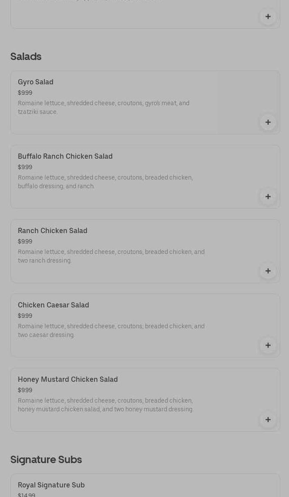Open Buffalo Ranch Chicken Salad title
The height and width of the screenshot is (497, 289).
(65, 156)
